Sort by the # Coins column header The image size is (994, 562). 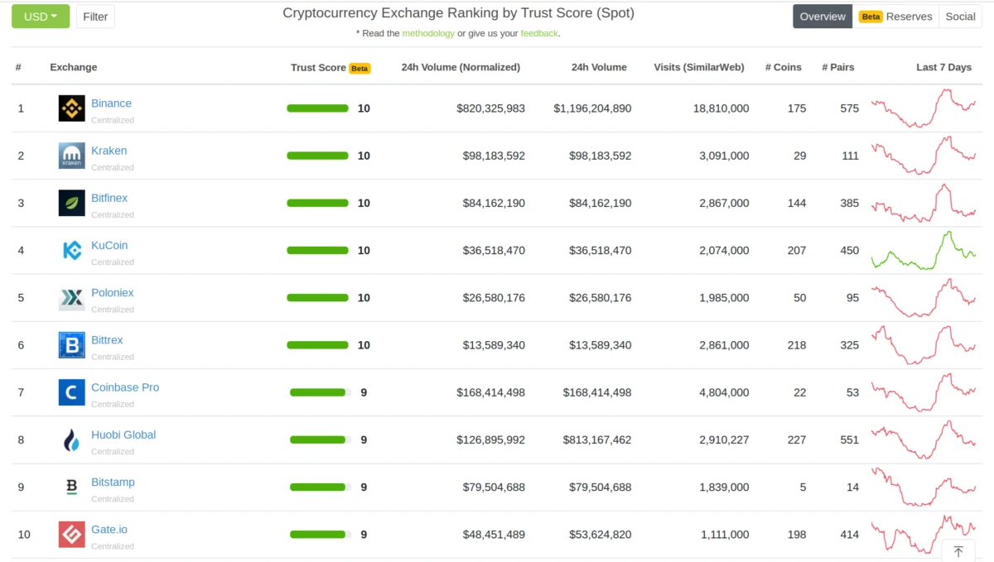click(784, 67)
